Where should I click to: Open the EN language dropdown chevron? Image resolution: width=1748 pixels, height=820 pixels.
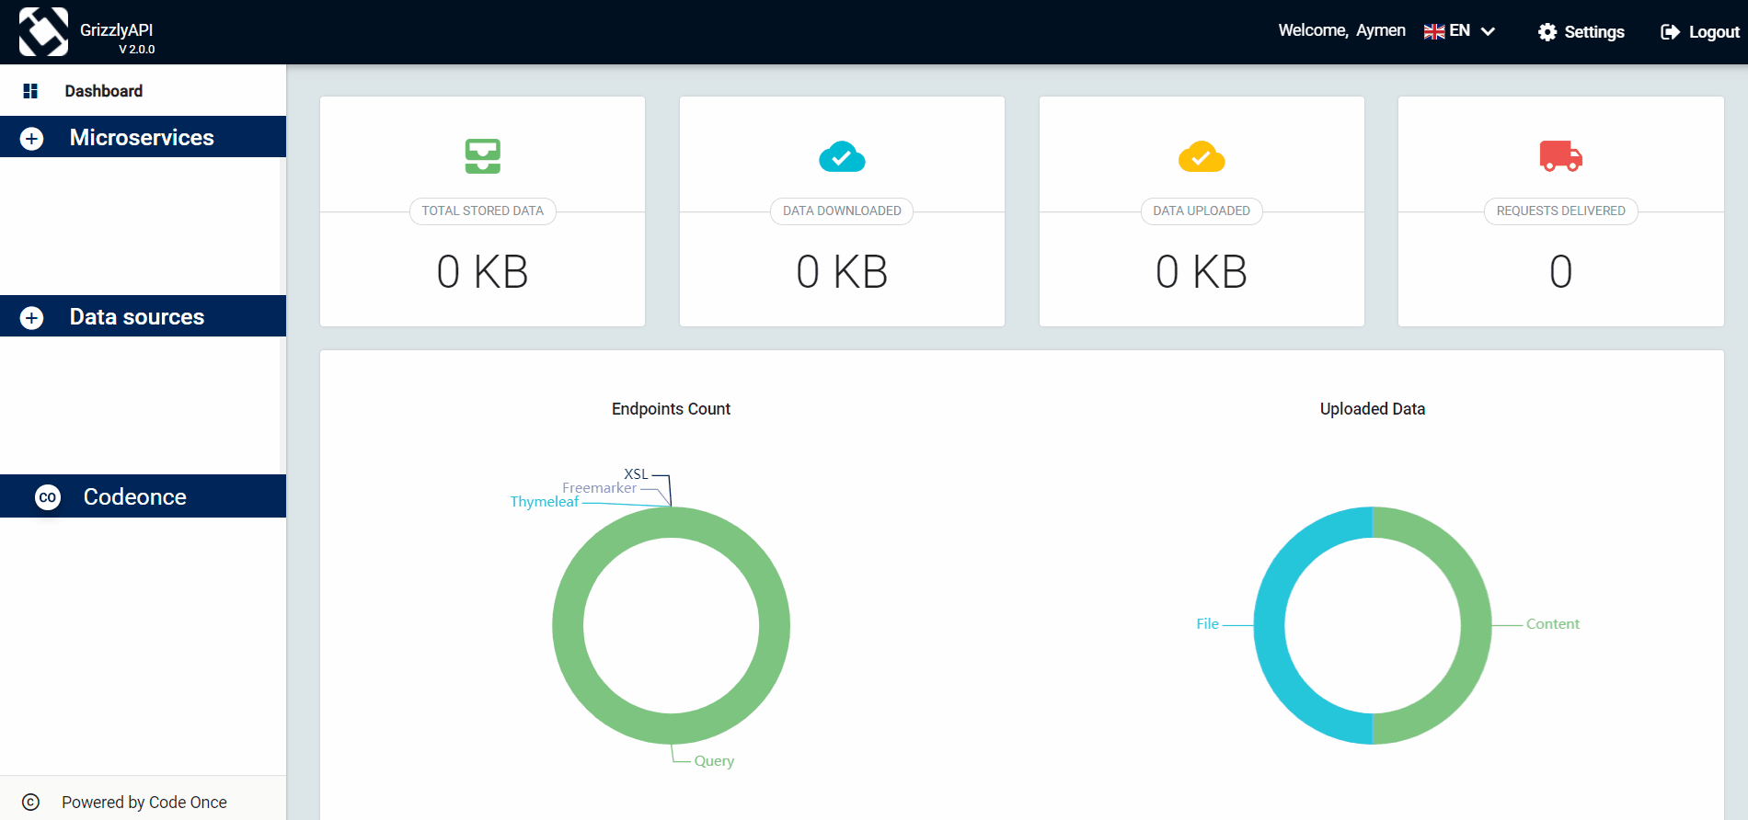tap(1488, 31)
